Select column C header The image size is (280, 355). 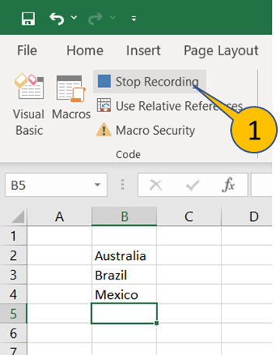(189, 216)
